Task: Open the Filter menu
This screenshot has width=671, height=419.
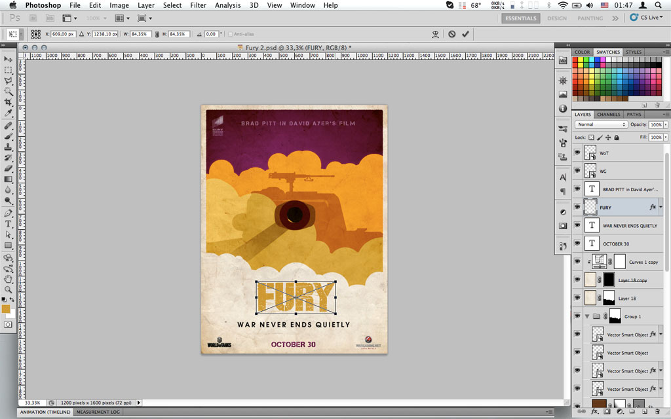Action: pos(198,5)
